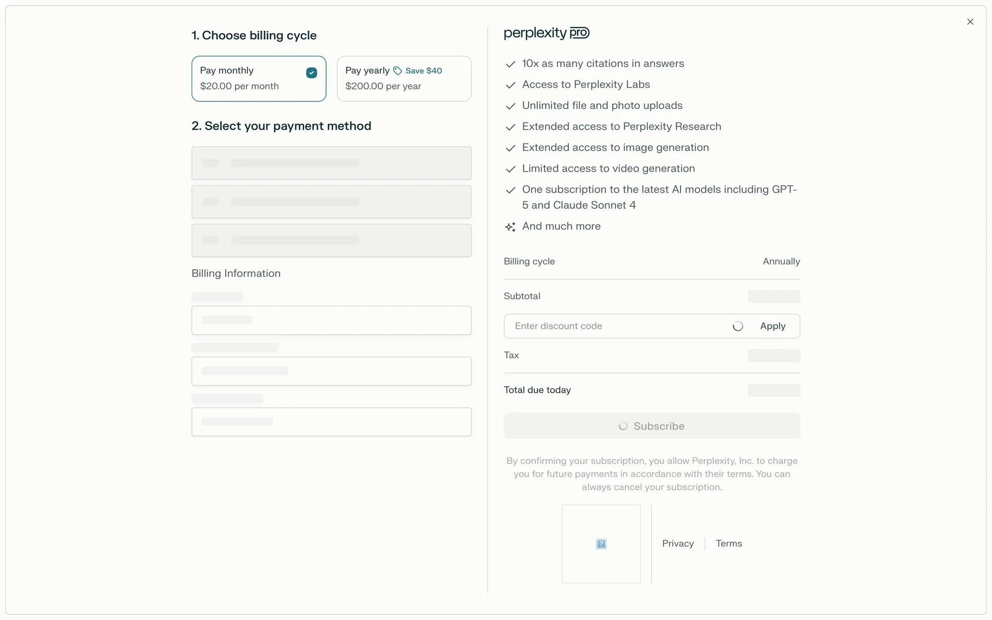Click checkmark icon next to Perplexity Labs
The image size is (992, 620).
coord(510,85)
